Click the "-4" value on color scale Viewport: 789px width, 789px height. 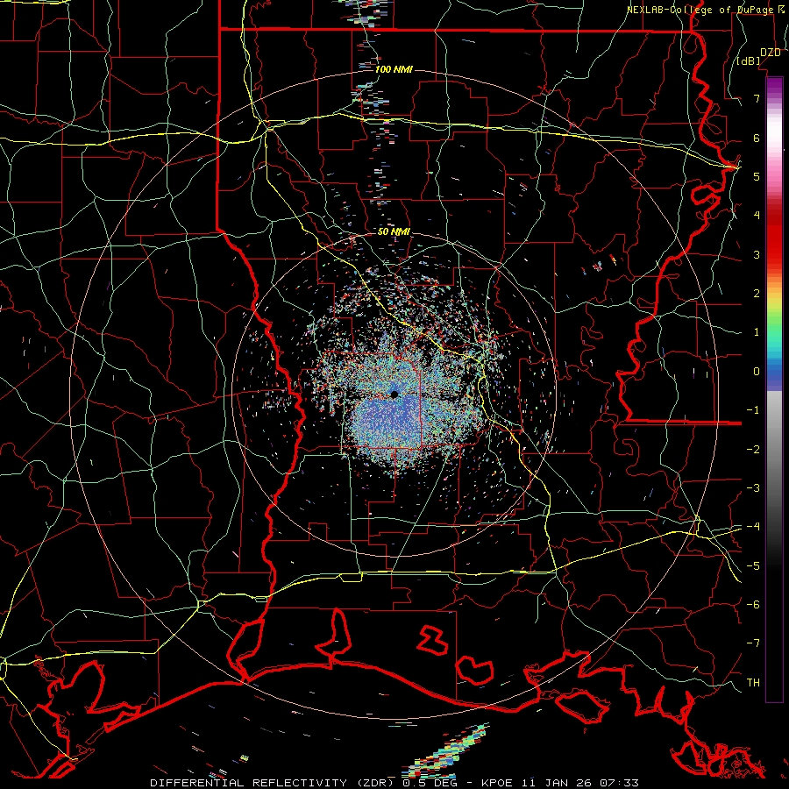click(x=753, y=527)
